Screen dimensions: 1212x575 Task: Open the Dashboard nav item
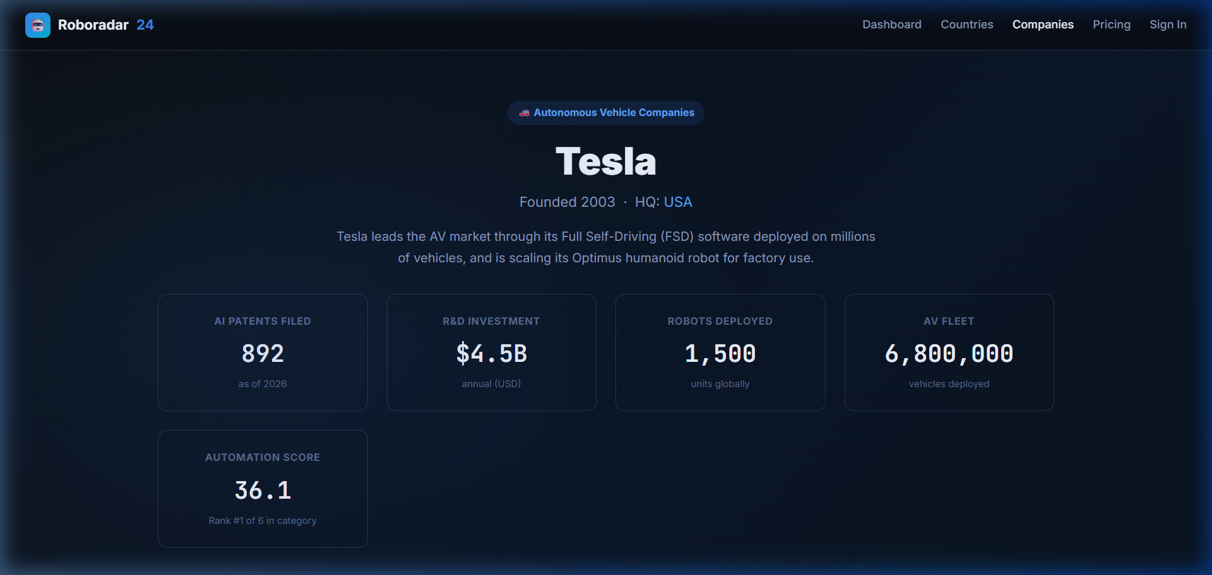(x=891, y=25)
